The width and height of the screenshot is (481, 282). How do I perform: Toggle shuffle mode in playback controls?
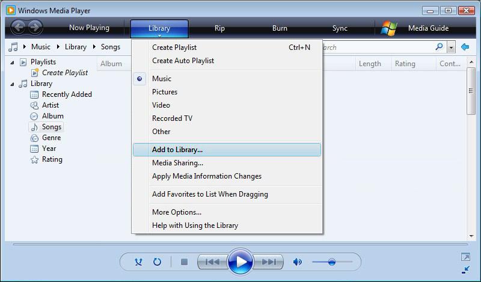coord(138,262)
